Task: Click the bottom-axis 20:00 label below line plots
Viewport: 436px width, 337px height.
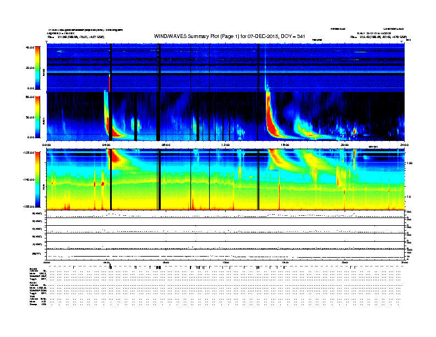Action: (345, 262)
